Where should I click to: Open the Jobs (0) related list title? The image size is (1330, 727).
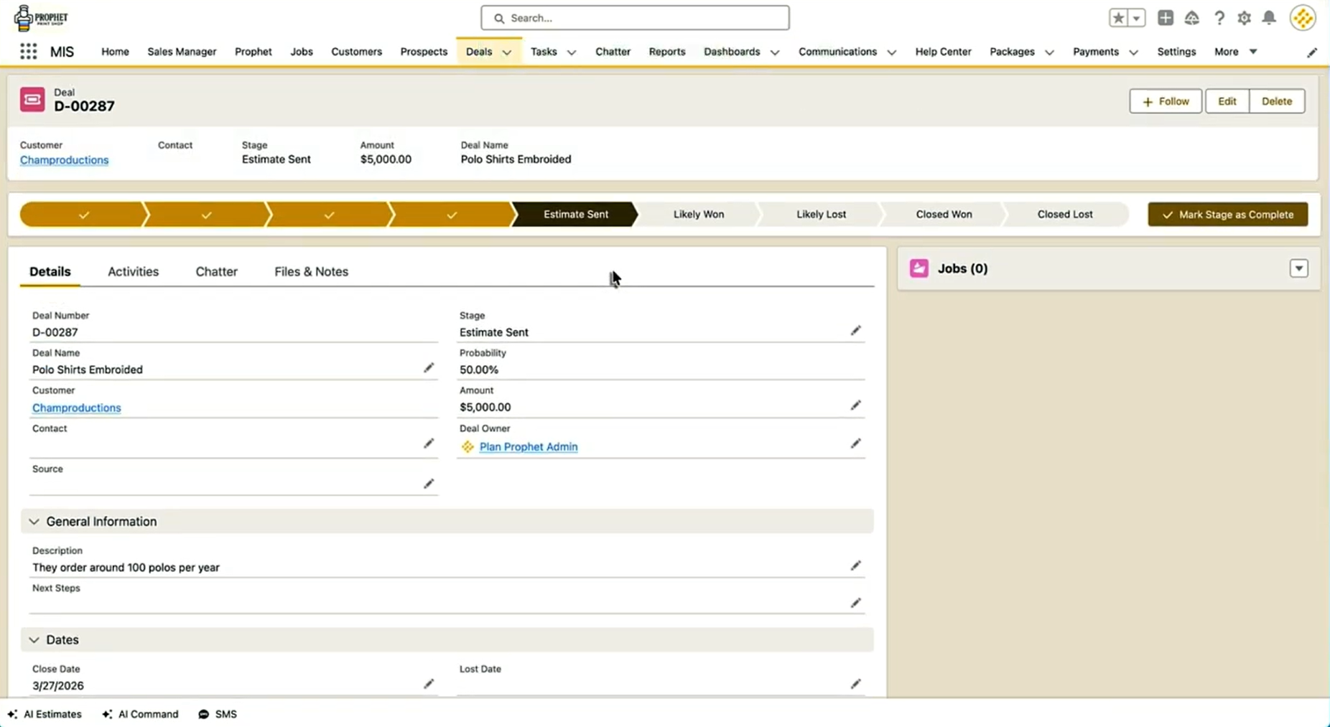click(x=962, y=268)
